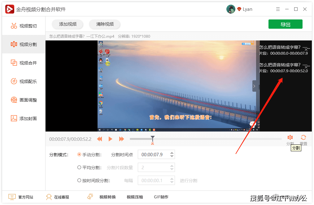The height and width of the screenshot is (205, 314).
Task: Click the scissors split marker below timeline
Action: click(153, 143)
